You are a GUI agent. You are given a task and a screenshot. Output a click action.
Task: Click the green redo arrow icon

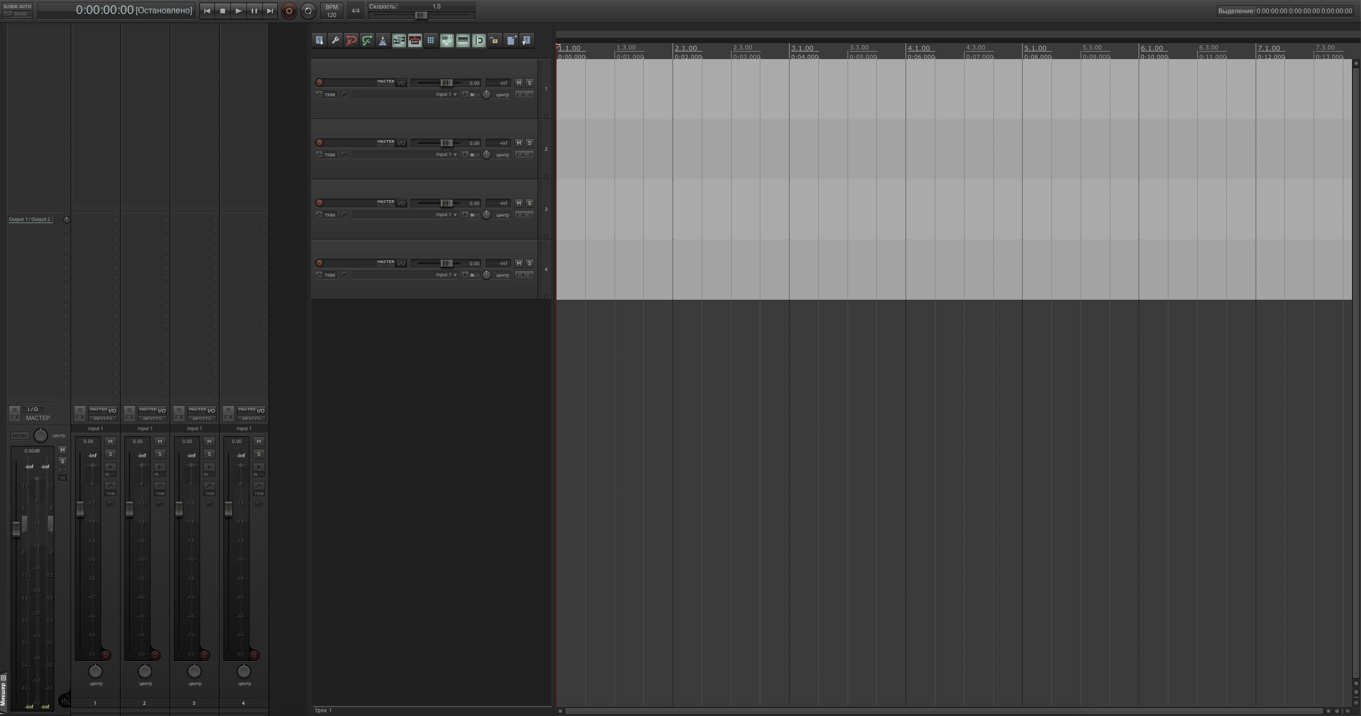pyautogui.click(x=367, y=40)
